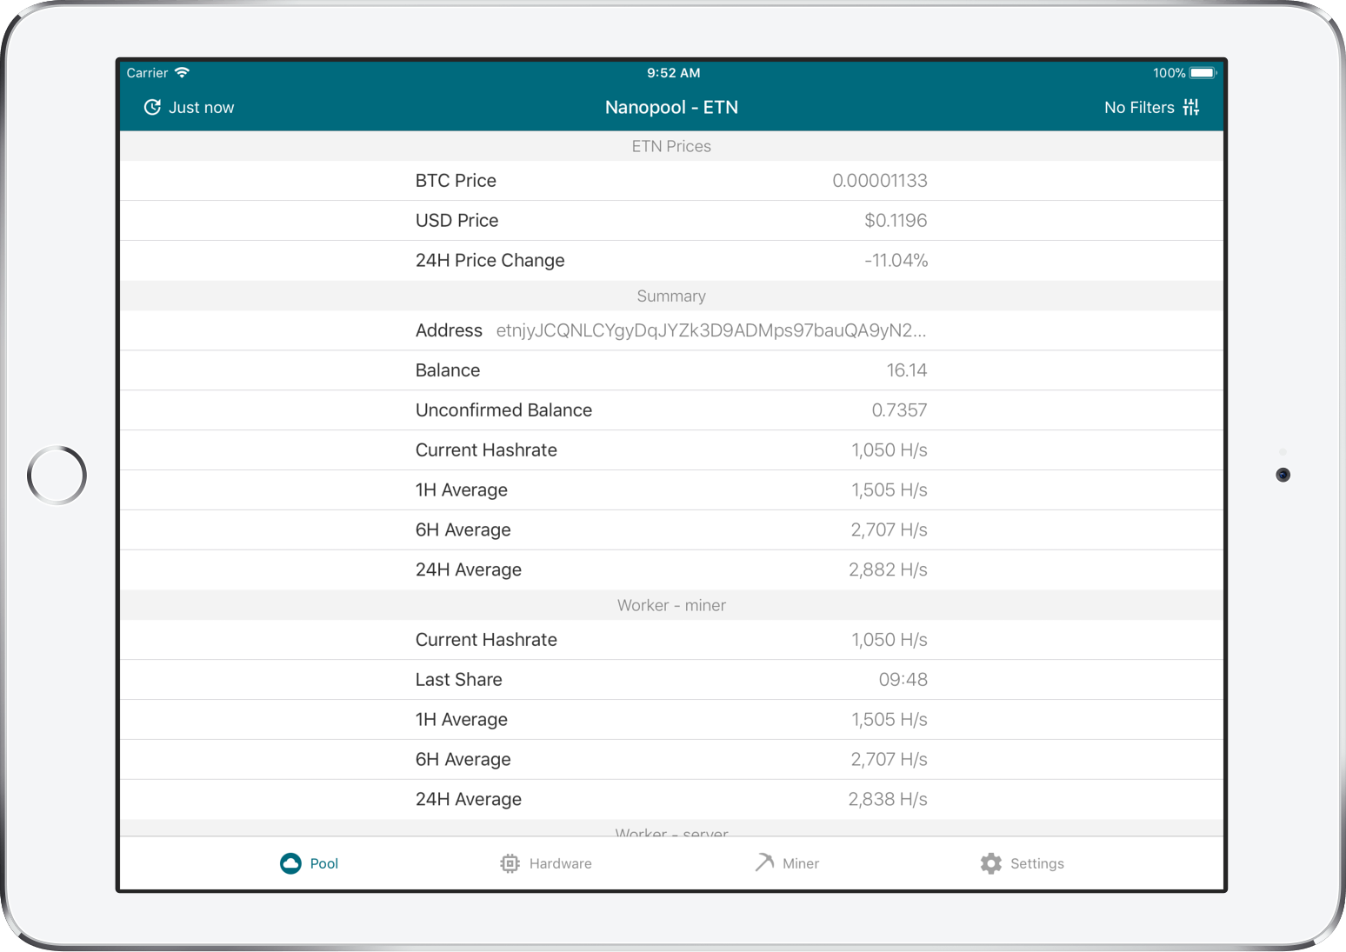
Task: Tap the refresh icon beside Just now
Action: click(x=152, y=107)
